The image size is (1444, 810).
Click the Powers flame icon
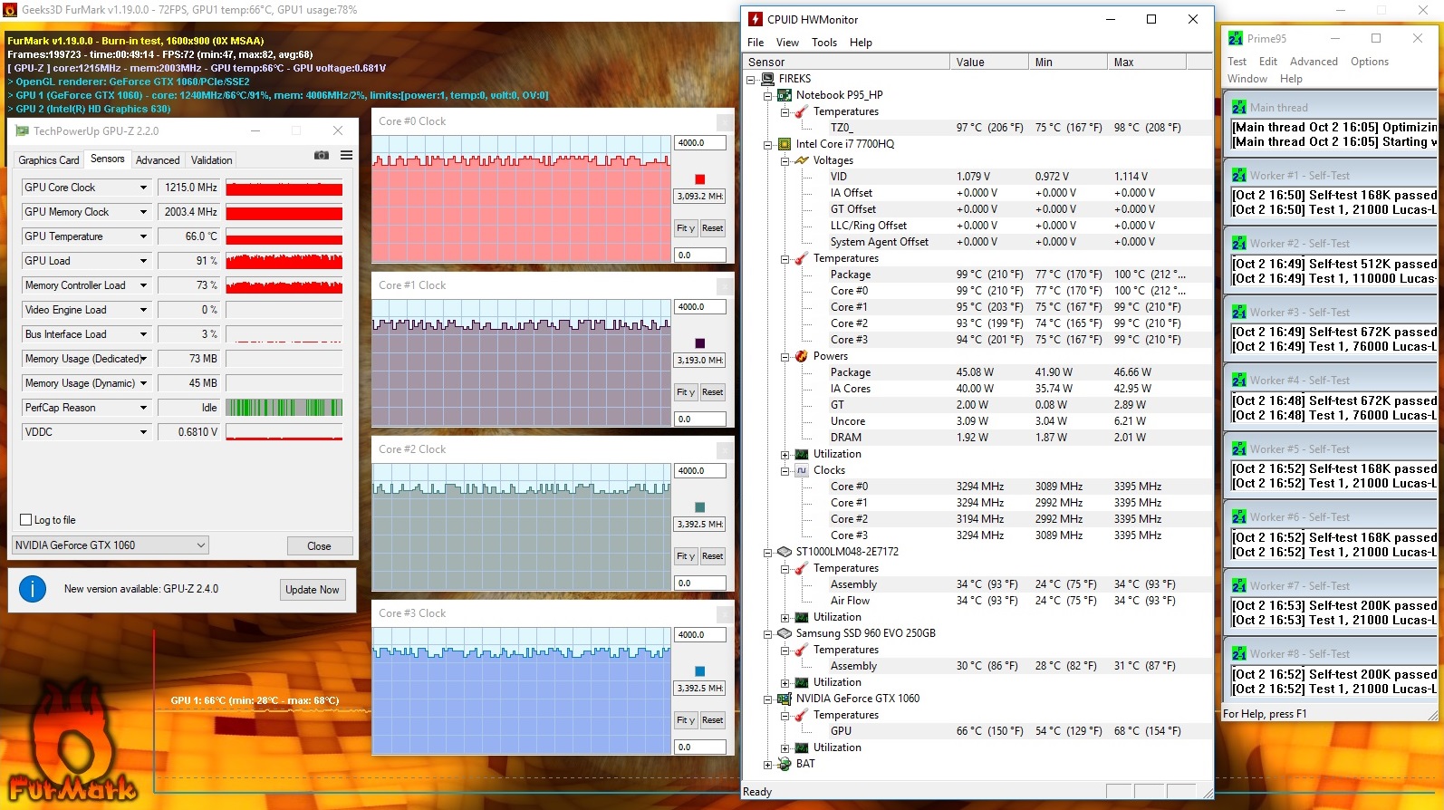[x=802, y=356]
